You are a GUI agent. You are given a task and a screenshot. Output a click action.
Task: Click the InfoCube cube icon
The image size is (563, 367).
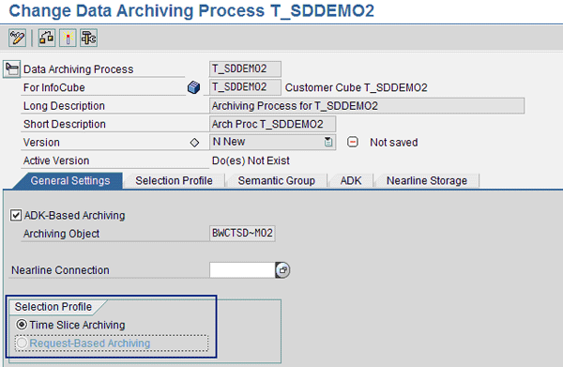pos(193,87)
